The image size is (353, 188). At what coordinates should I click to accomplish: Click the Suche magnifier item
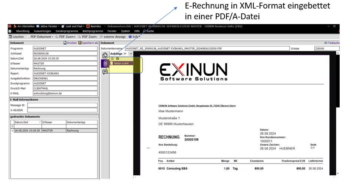[x=148, y=31]
